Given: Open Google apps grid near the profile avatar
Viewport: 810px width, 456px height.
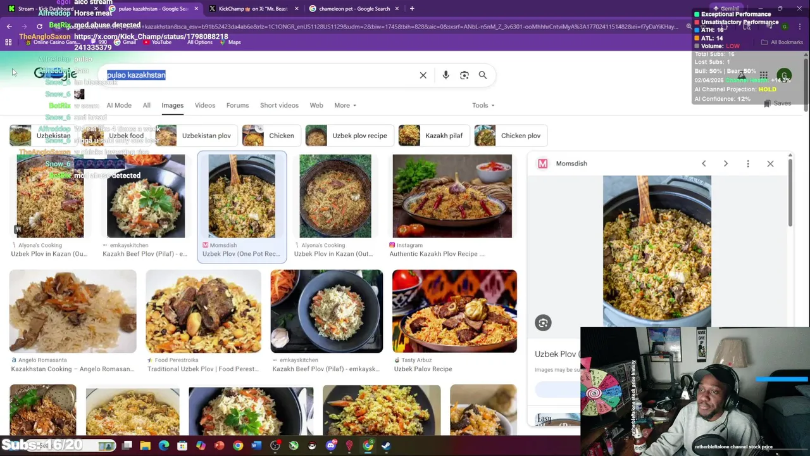Looking at the screenshot, I should point(764,75).
